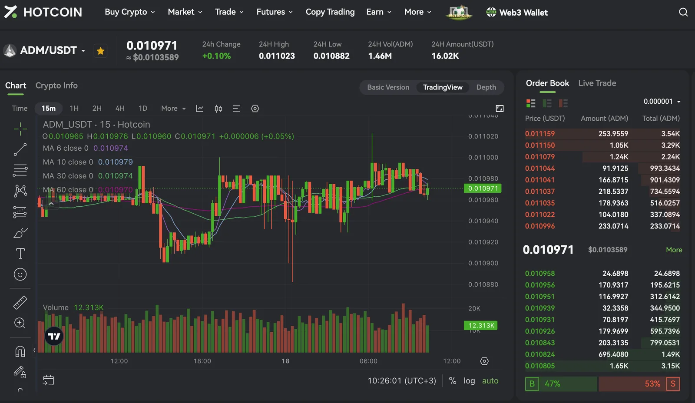Open Copy Trading page
The height and width of the screenshot is (403, 695).
point(330,12)
